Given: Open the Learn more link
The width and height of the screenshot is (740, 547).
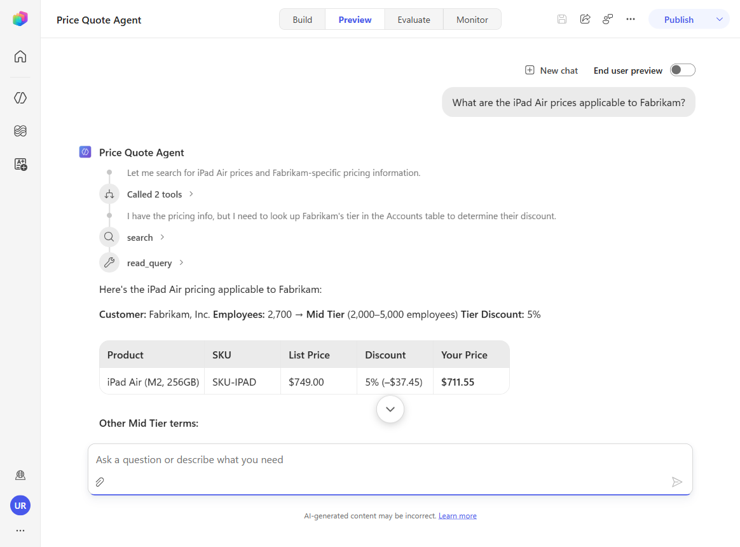Looking at the screenshot, I should click(x=457, y=516).
